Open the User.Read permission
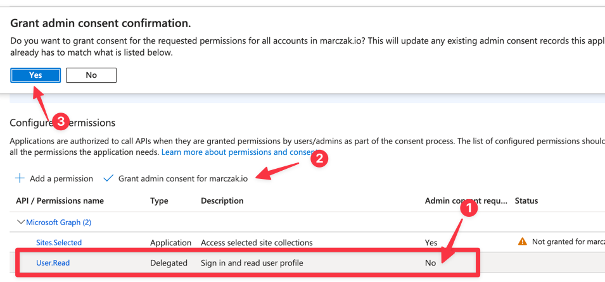Viewport: 605px width, 282px height. pos(53,263)
